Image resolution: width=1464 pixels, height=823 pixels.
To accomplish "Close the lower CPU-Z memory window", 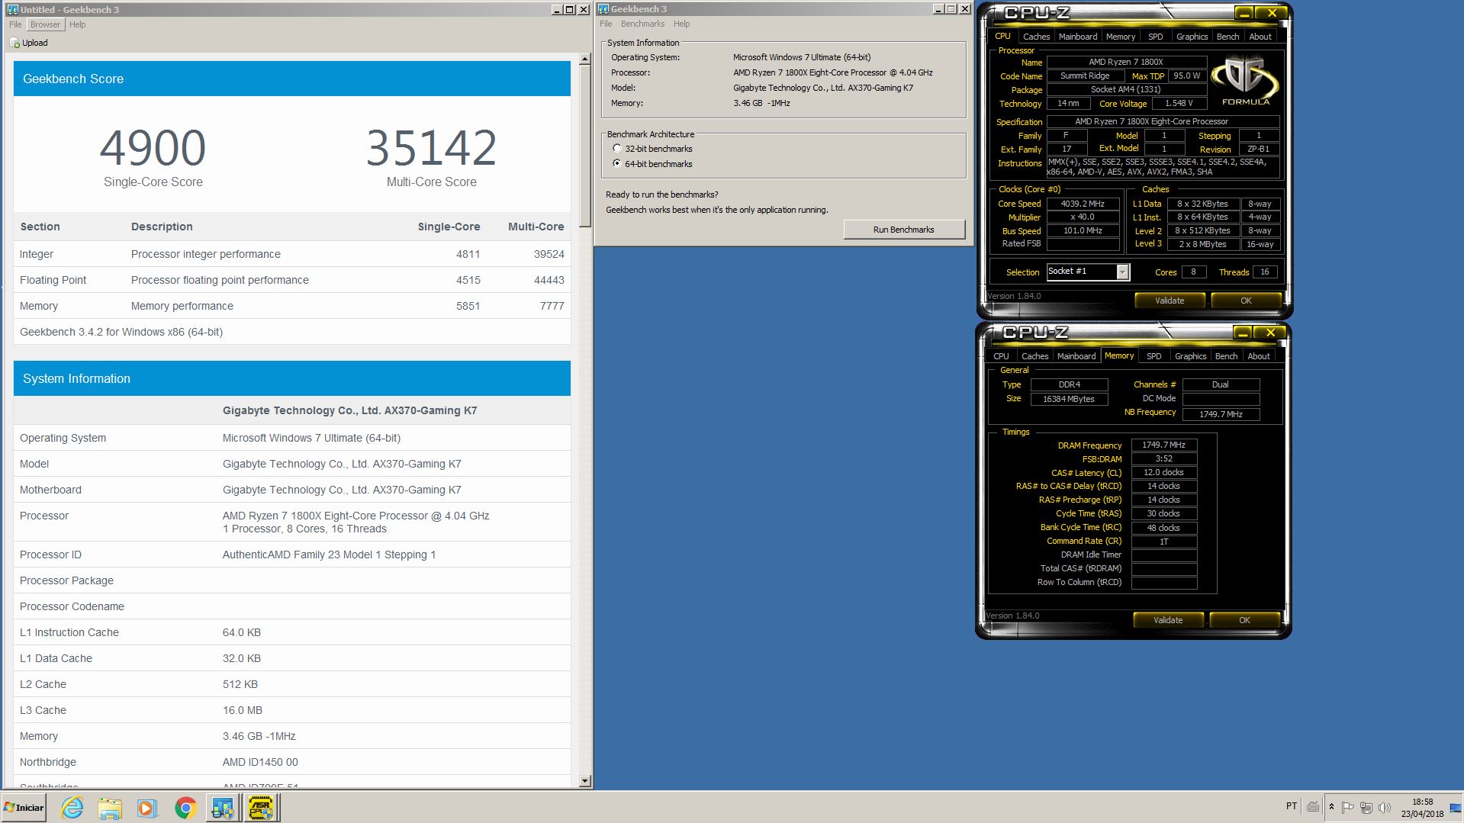I will (x=1270, y=333).
